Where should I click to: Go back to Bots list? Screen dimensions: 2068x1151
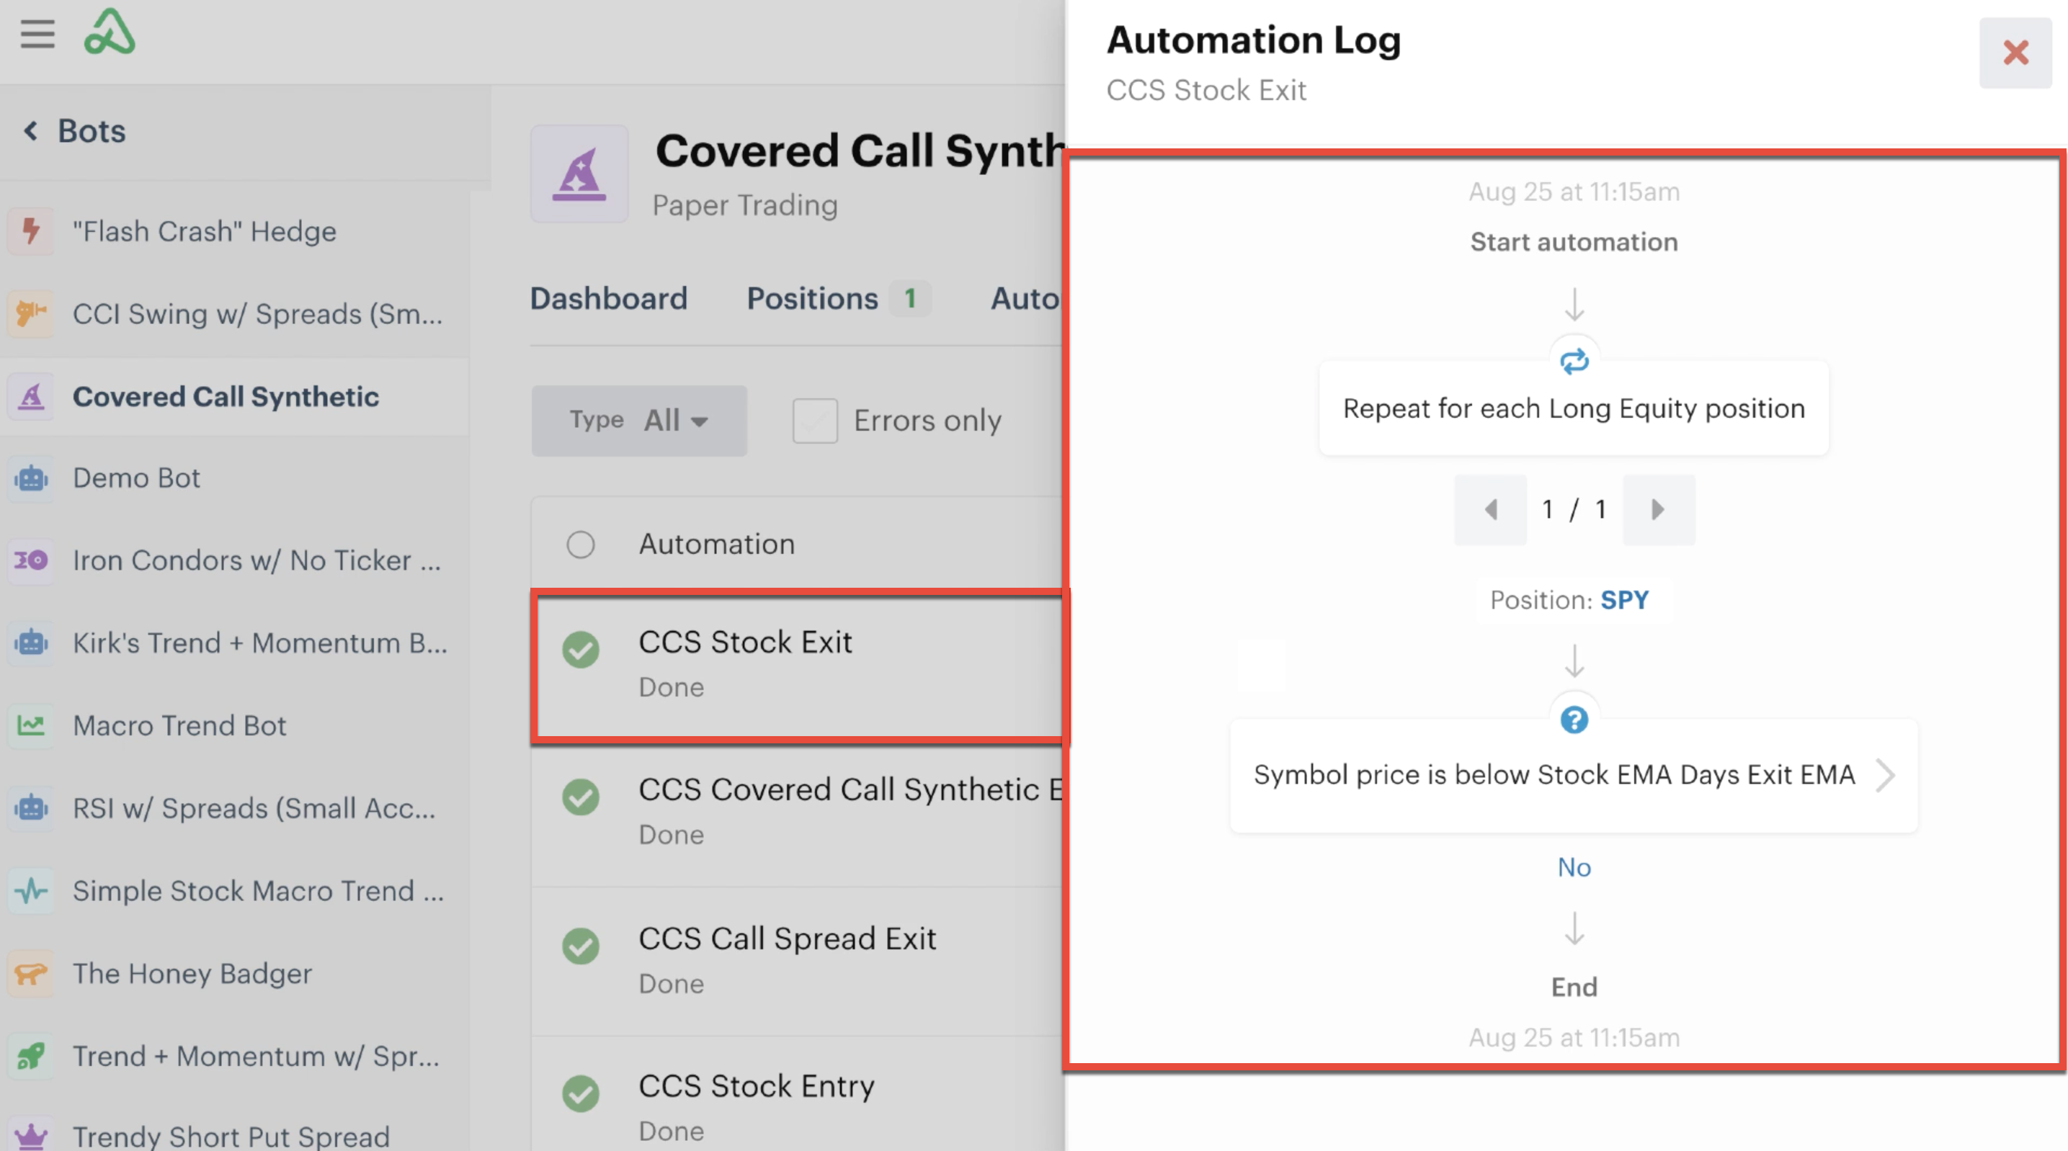75,131
